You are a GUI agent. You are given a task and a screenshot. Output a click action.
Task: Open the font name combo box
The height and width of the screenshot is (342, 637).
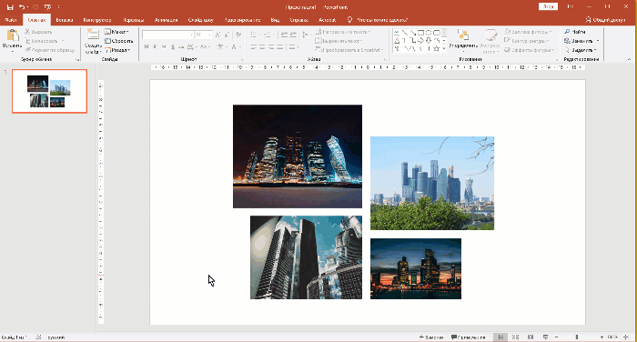point(167,35)
